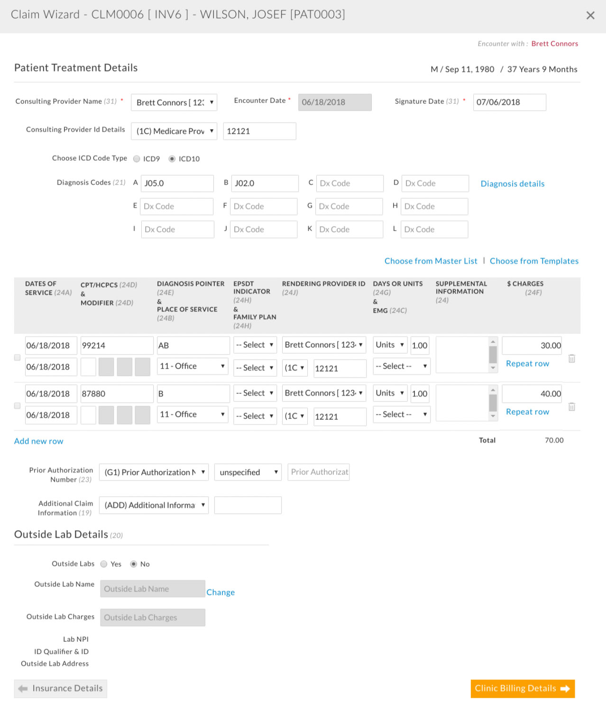Viewport: 606px width, 703px height.
Task: Open the Diagnosis details link
Action: (x=512, y=184)
